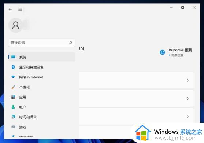The height and width of the screenshot is (143, 204).
Task: Minimize the Settings window
Action: pyautogui.click(x=171, y=7)
